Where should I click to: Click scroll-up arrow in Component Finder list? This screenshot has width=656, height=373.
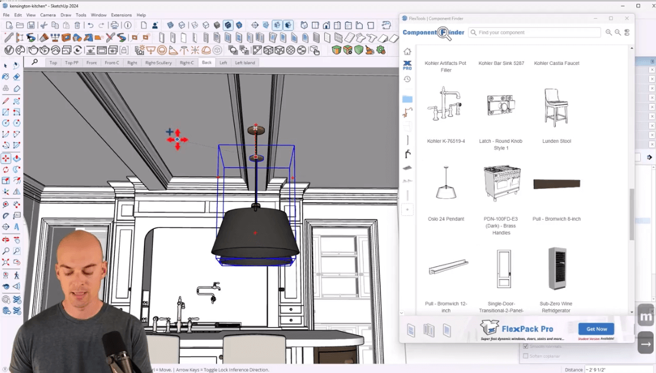click(x=632, y=48)
